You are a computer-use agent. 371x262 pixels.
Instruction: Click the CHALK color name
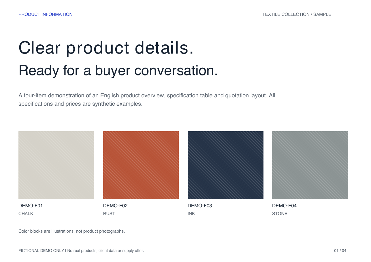click(26, 214)
